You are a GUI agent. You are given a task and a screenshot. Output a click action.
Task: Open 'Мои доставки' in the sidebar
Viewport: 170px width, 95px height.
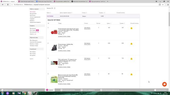[33, 13]
